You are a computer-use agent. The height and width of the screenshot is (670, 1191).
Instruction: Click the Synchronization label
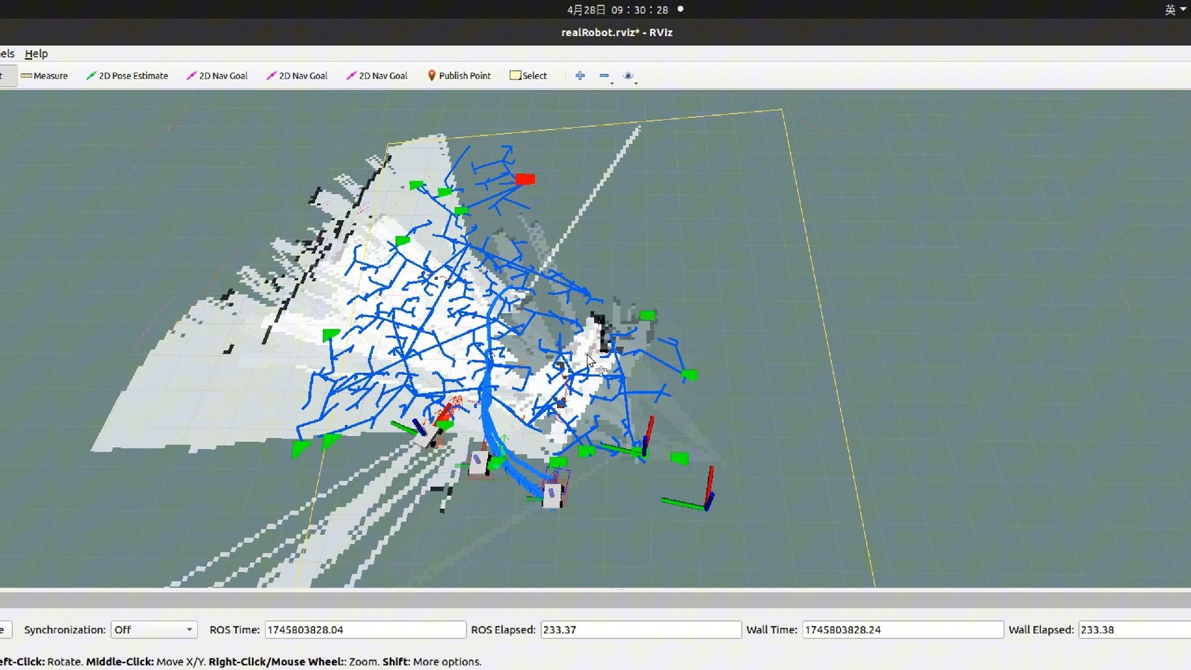[65, 630]
